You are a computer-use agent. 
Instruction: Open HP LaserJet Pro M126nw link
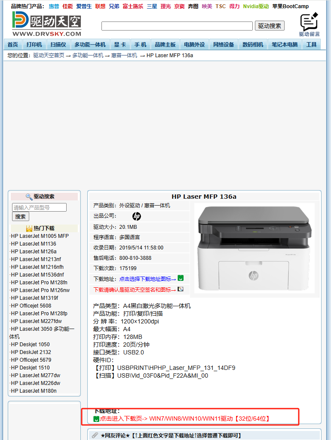tap(40, 290)
